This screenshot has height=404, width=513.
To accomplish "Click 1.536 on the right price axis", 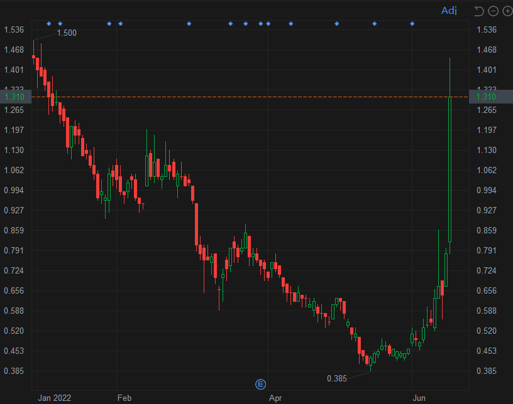I will pyautogui.click(x=487, y=29).
